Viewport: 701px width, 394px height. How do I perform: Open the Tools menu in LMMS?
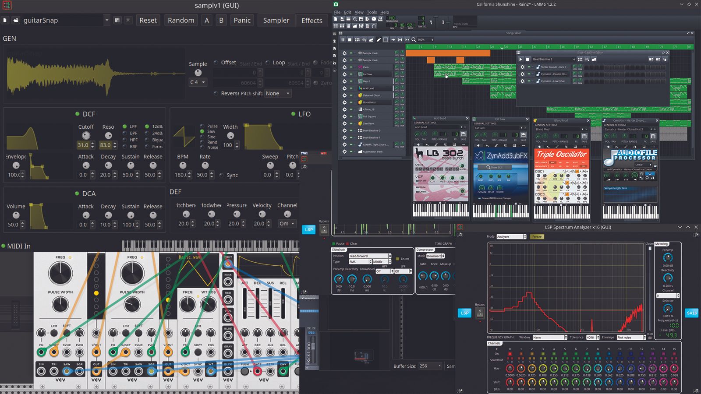point(372,12)
